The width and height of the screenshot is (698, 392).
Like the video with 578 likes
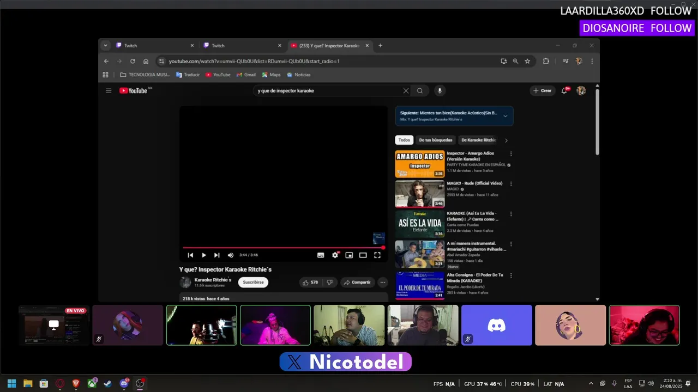click(x=310, y=283)
